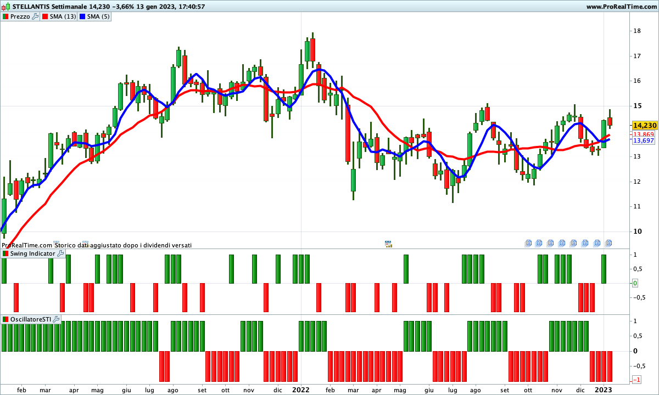
Task: Click the 10 price axis label
Action: [638, 231]
